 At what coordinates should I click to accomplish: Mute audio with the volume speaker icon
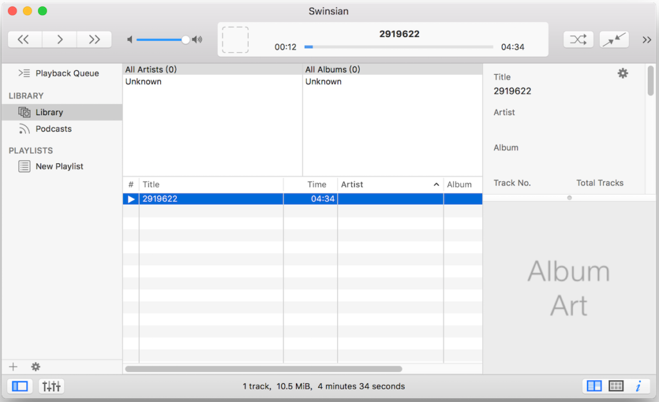pyautogui.click(x=129, y=39)
